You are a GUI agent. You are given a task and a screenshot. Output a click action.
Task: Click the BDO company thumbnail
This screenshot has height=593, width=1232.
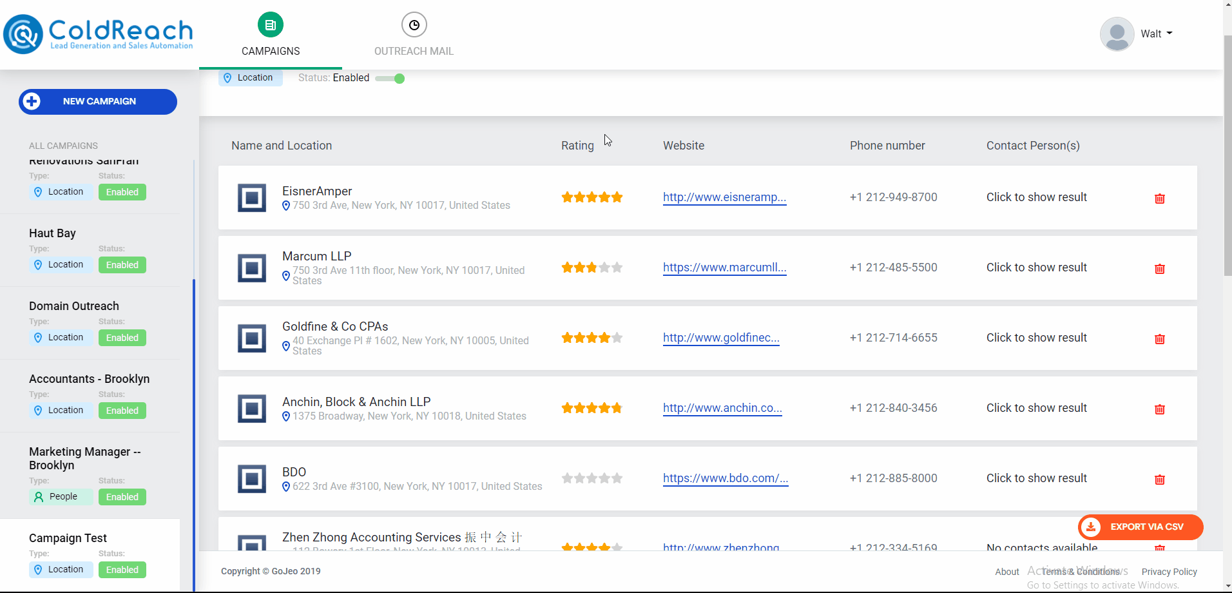click(x=252, y=479)
